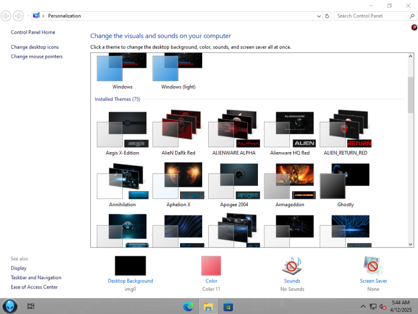Apply the AlieN DaRk Red theme

pyautogui.click(x=178, y=133)
